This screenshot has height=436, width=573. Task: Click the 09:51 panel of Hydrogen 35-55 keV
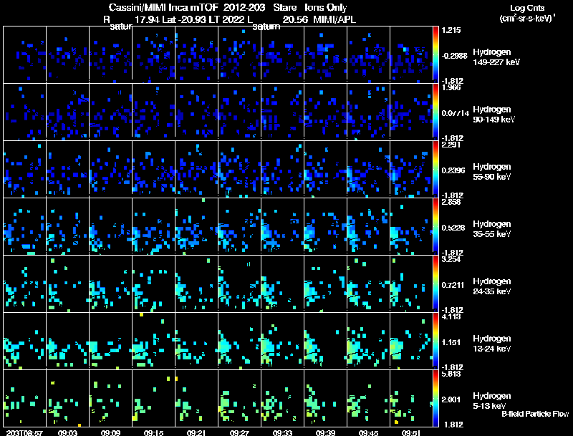click(411, 226)
